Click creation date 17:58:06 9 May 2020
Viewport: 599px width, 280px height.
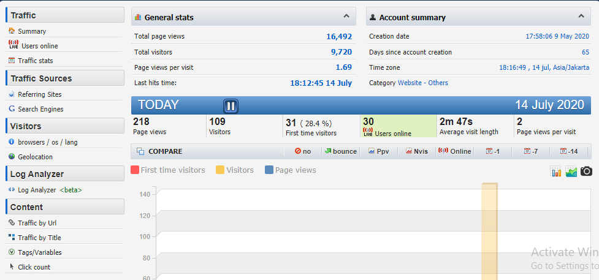(557, 36)
